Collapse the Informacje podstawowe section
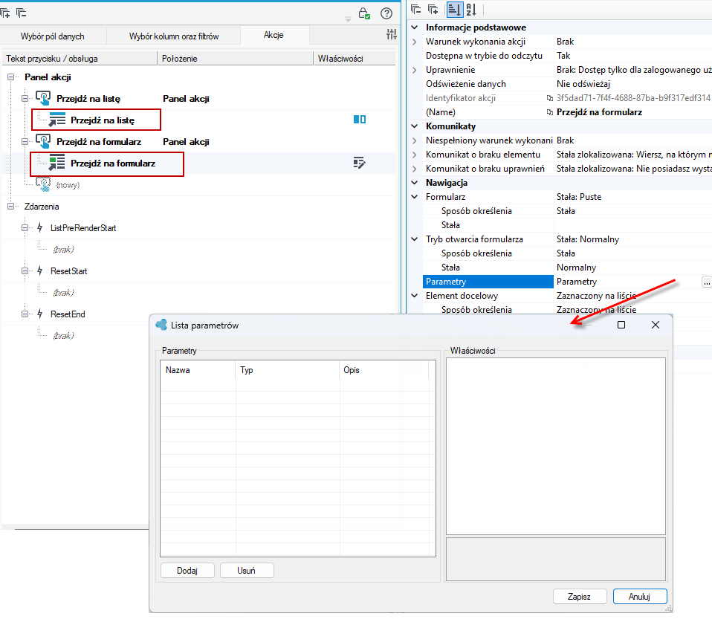The width and height of the screenshot is (712, 622). (415, 27)
